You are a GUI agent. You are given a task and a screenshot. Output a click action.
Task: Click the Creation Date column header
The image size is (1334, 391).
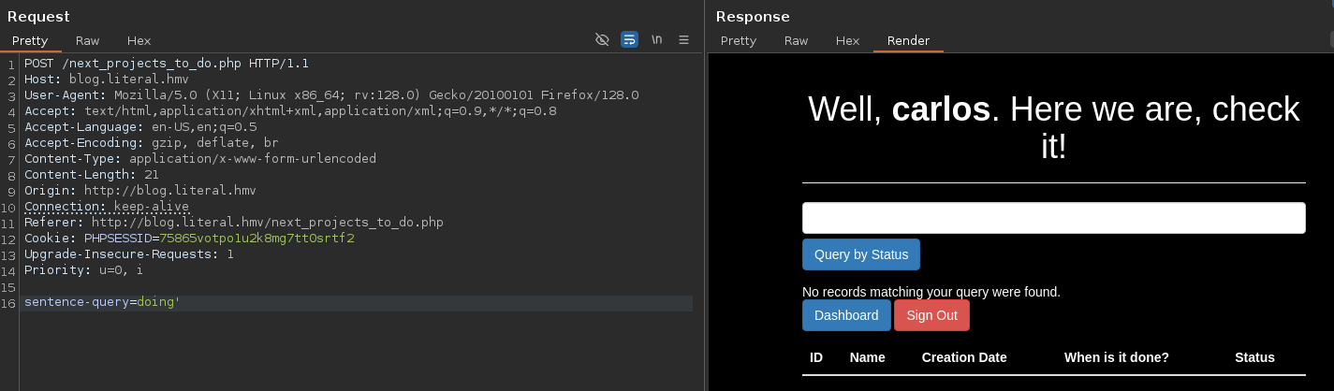click(963, 357)
